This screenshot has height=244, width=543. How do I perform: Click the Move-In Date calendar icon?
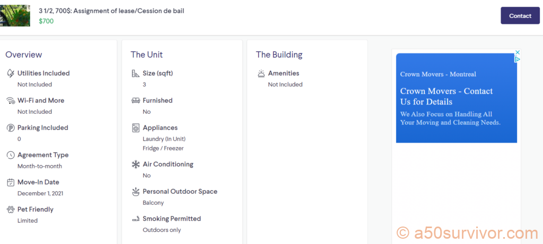point(11,183)
